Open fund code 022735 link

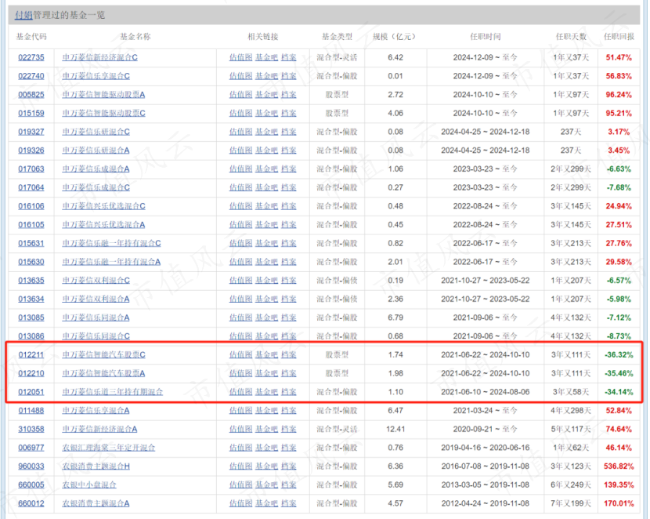click(31, 57)
